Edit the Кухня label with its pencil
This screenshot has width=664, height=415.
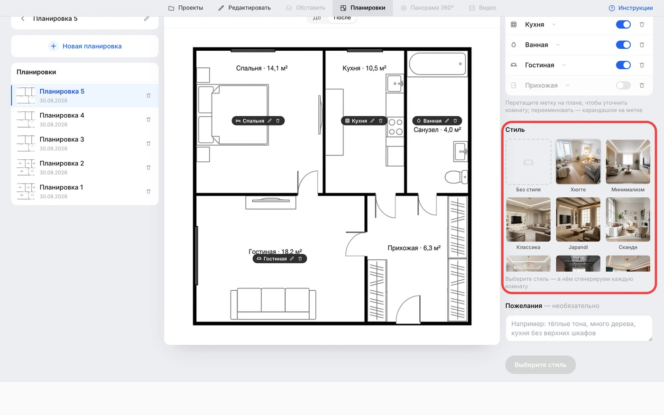pyautogui.click(x=372, y=121)
